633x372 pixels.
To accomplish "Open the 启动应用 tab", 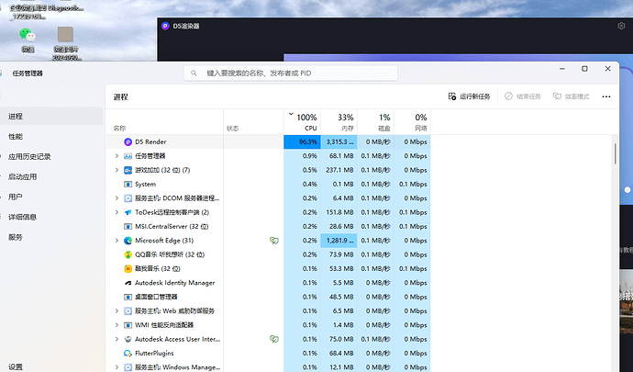I will click(x=51, y=176).
